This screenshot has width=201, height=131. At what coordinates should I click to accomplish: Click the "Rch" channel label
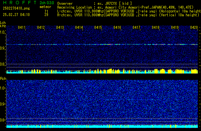pos(3,79)
